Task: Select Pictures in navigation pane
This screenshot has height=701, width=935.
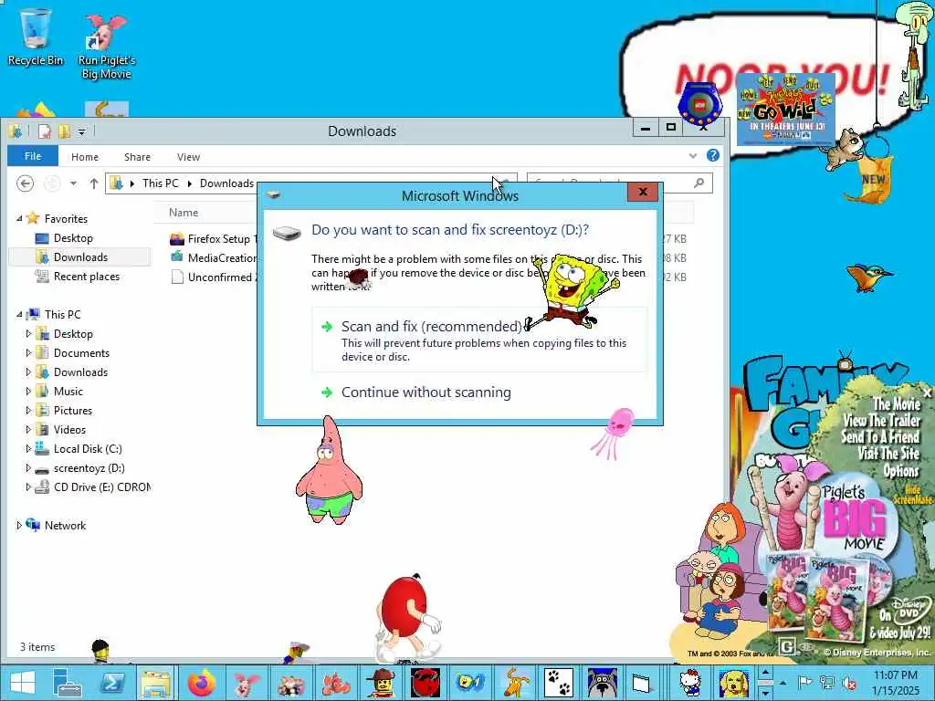Action: tap(73, 411)
